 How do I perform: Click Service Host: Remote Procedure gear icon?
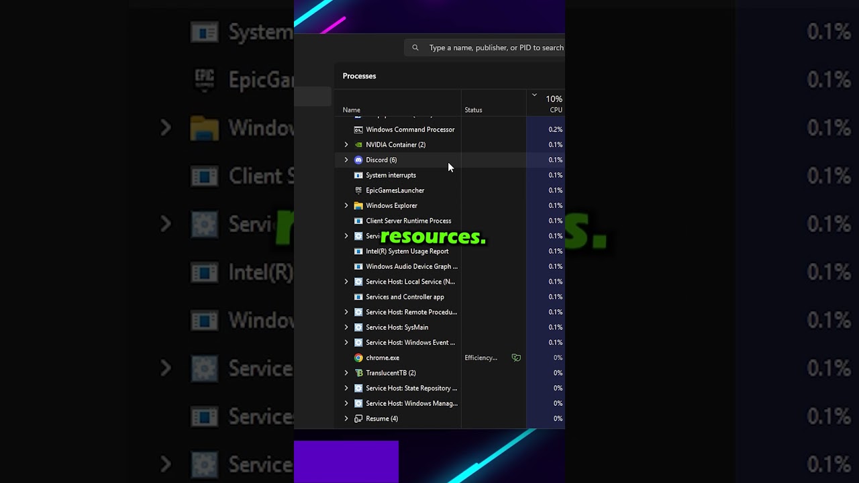click(358, 312)
